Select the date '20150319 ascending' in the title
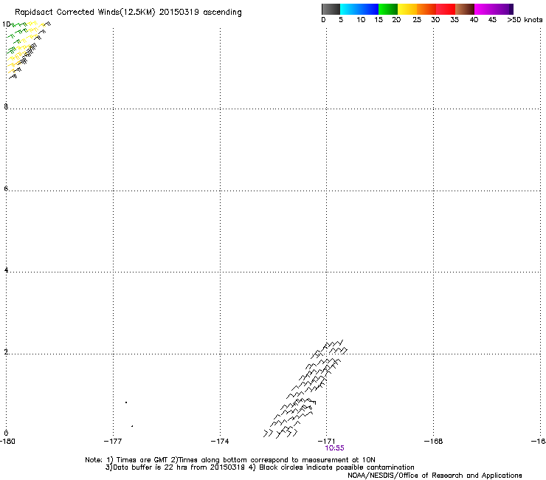The image size is (546, 480). click(200, 12)
